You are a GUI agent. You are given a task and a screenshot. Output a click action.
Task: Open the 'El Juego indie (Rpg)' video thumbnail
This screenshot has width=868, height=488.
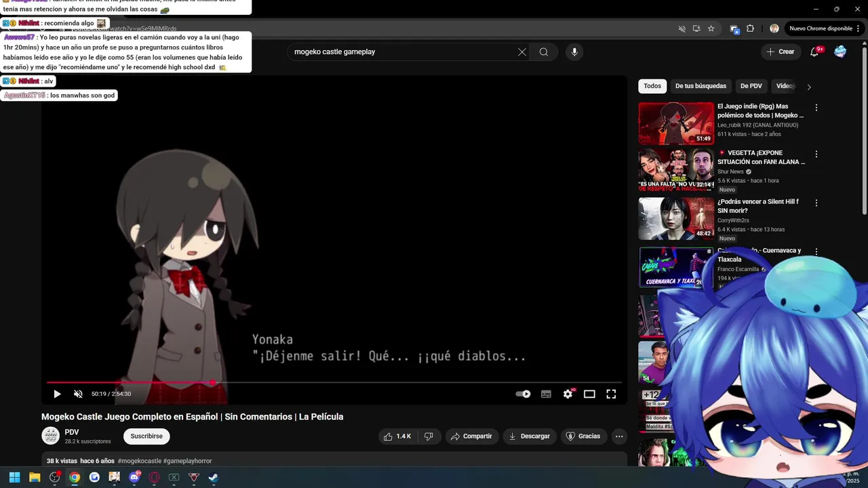[x=676, y=123]
